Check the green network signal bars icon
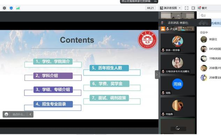 click(18, 8)
